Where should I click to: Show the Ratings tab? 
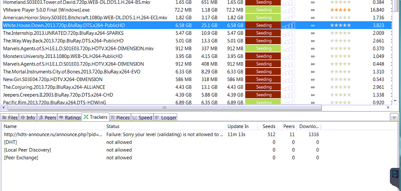[70, 118]
